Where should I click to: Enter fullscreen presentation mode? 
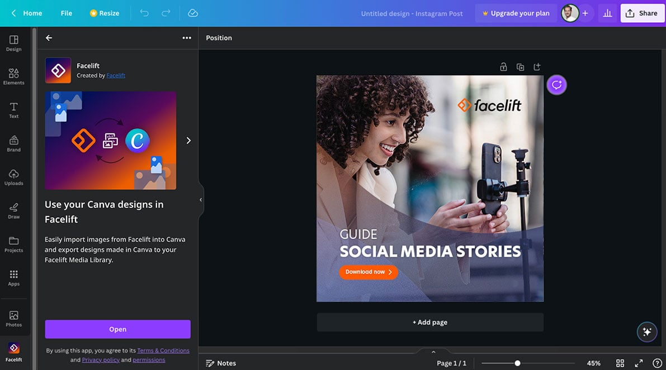pyautogui.click(x=639, y=363)
